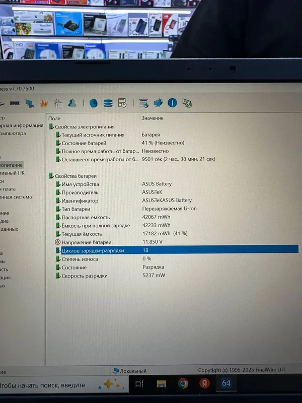Click the blue user silhouette toolbar icon

click(x=72, y=103)
